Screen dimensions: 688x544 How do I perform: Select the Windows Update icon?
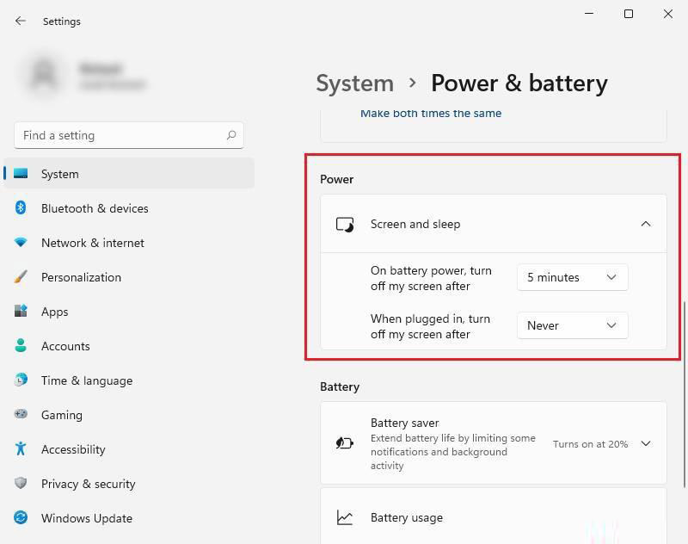(x=21, y=518)
